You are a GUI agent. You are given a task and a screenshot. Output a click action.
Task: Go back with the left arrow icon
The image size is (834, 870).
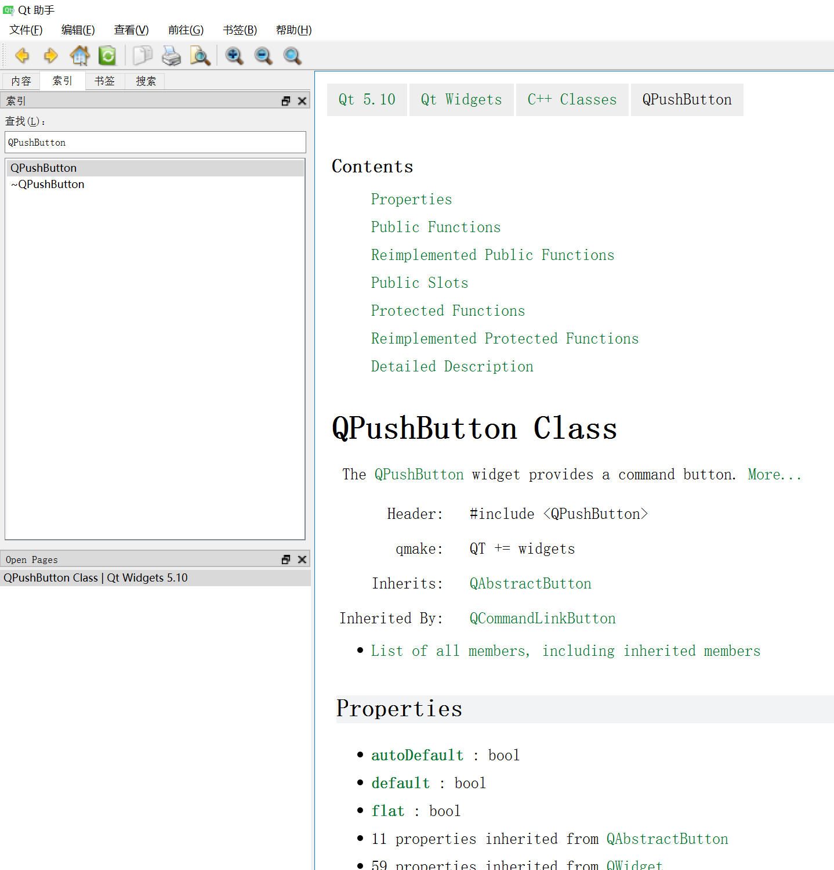pyautogui.click(x=22, y=56)
